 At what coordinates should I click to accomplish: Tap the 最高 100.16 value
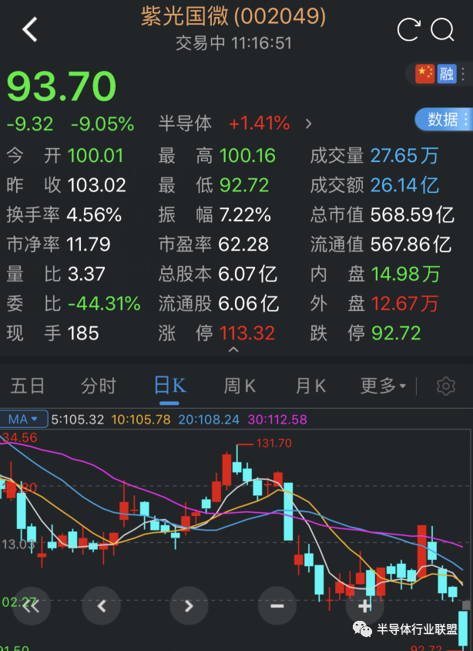[247, 156]
